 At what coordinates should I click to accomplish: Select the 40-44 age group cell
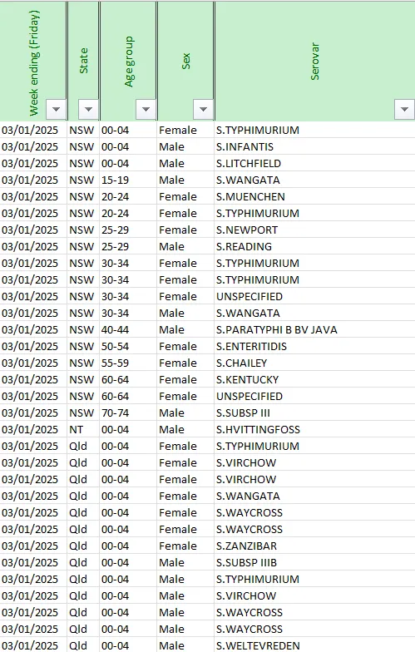click(128, 329)
